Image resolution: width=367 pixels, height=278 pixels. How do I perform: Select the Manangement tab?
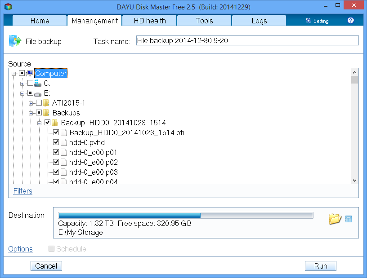pyautogui.click(x=94, y=21)
